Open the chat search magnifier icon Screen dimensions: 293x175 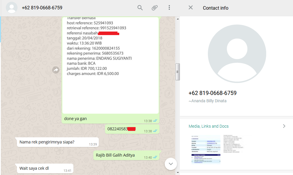tap(140, 8)
